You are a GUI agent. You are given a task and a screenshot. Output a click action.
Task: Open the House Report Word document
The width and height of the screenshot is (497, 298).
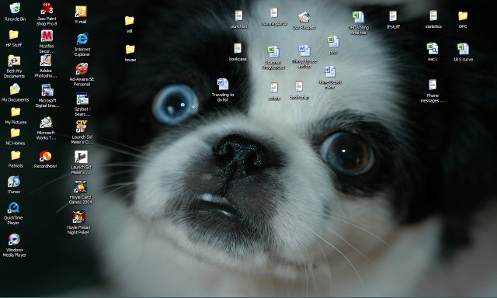click(329, 72)
